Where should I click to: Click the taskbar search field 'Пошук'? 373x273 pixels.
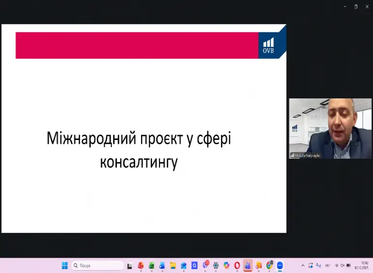click(98, 265)
